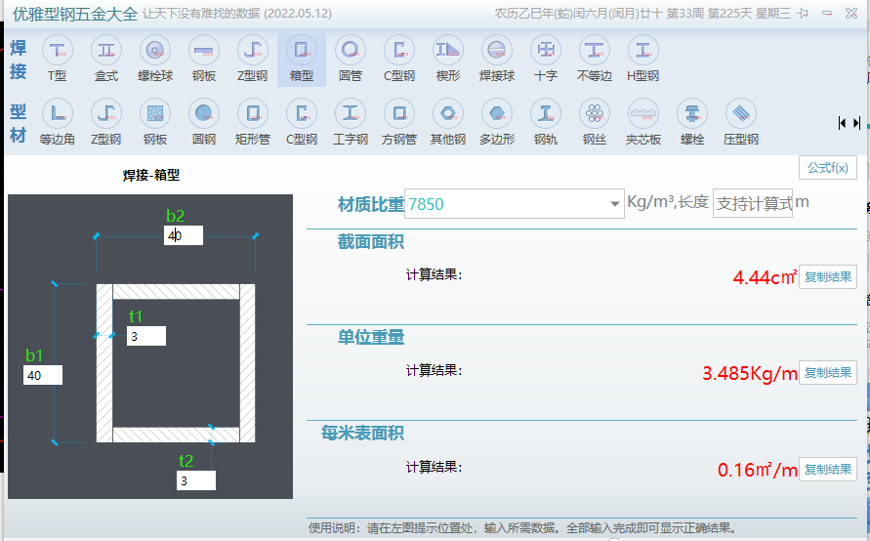Select C型钢 in the 型材 row
Viewport: 870px width, 541px height.
pyautogui.click(x=302, y=122)
